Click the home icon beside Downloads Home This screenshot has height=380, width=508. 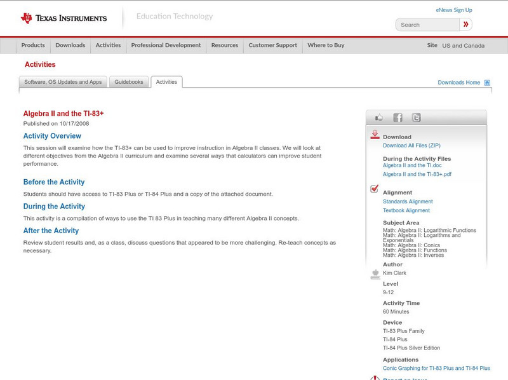[x=487, y=83]
